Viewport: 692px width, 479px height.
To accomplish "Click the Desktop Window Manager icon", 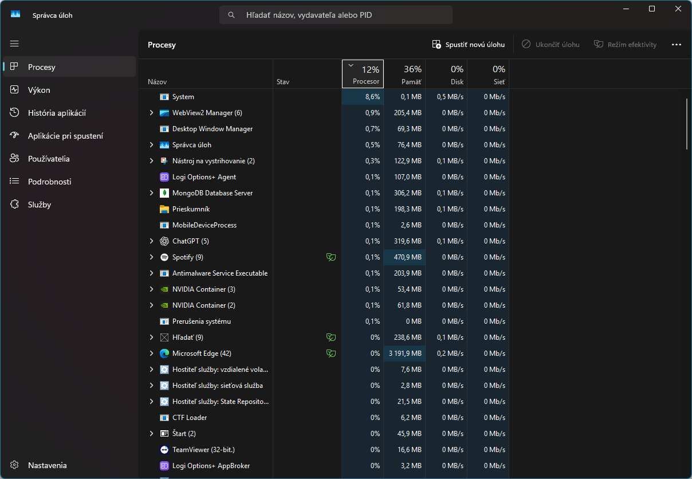I will [x=164, y=129].
